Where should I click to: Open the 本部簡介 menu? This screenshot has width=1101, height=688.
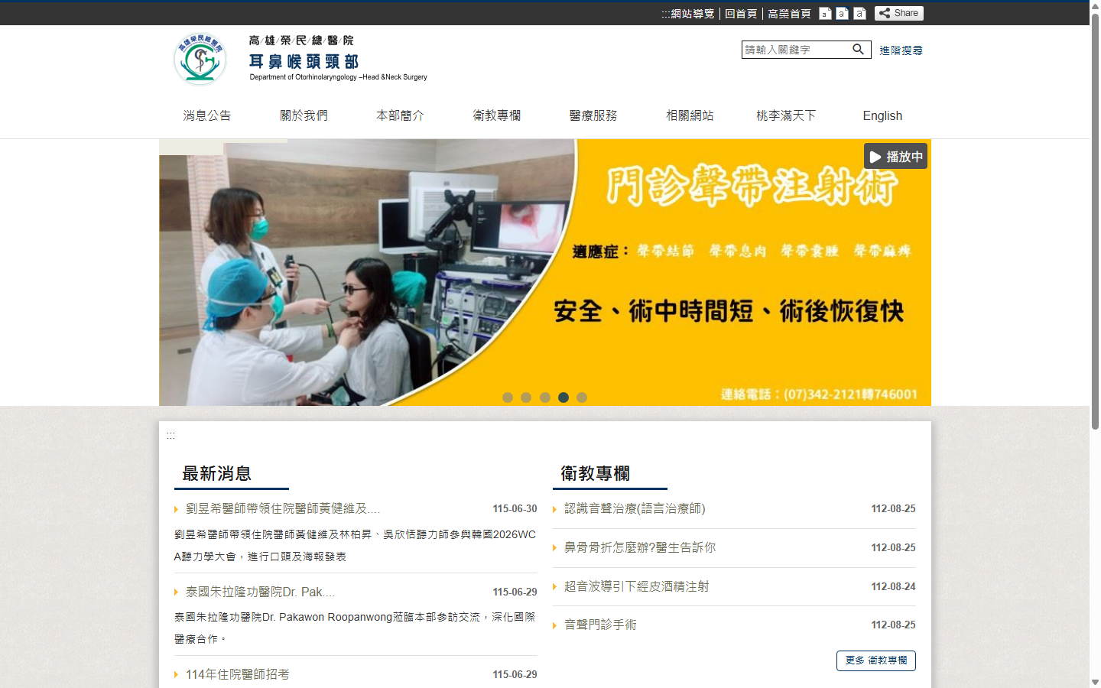[x=400, y=115]
